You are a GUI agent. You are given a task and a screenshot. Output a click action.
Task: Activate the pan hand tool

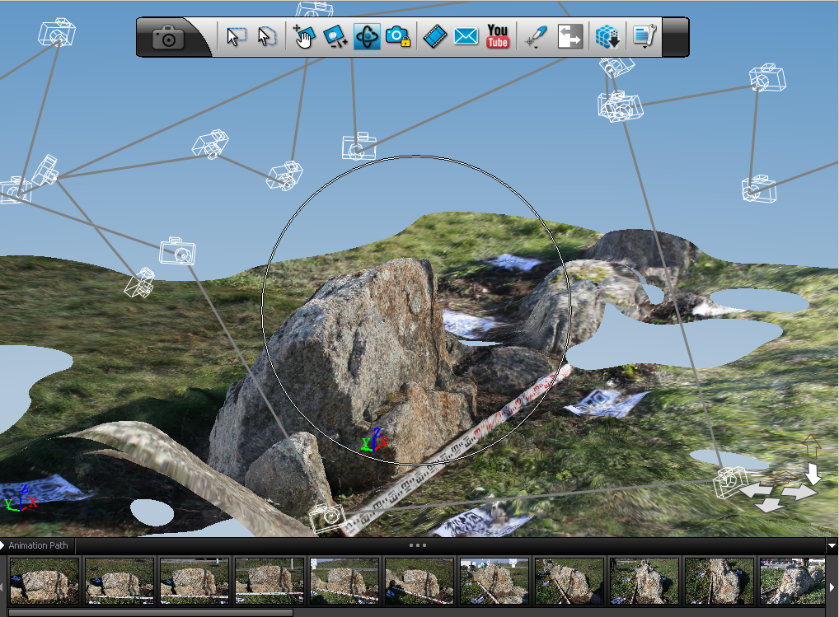coord(304,37)
